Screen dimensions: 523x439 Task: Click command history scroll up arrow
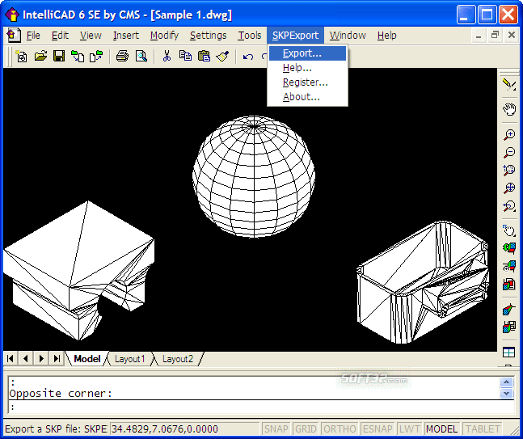(506, 382)
